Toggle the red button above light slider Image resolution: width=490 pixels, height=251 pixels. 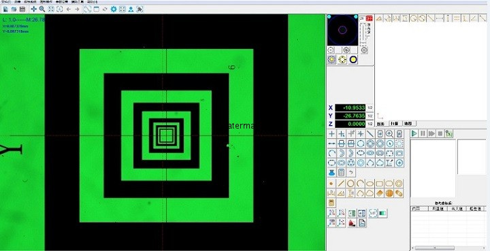[x=370, y=18]
